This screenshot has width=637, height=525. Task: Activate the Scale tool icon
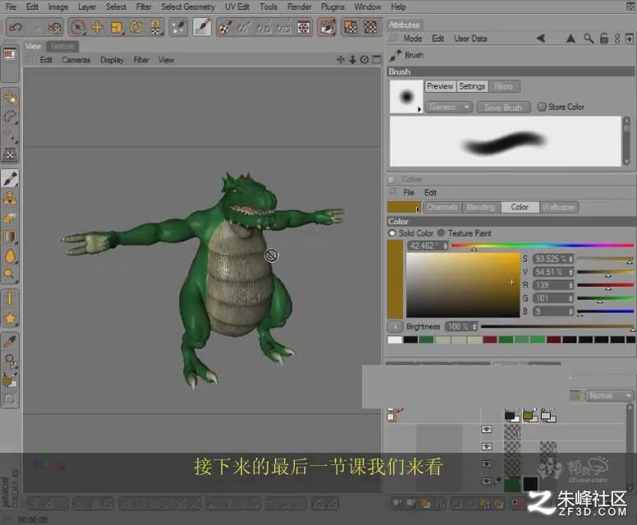coord(117,27)
